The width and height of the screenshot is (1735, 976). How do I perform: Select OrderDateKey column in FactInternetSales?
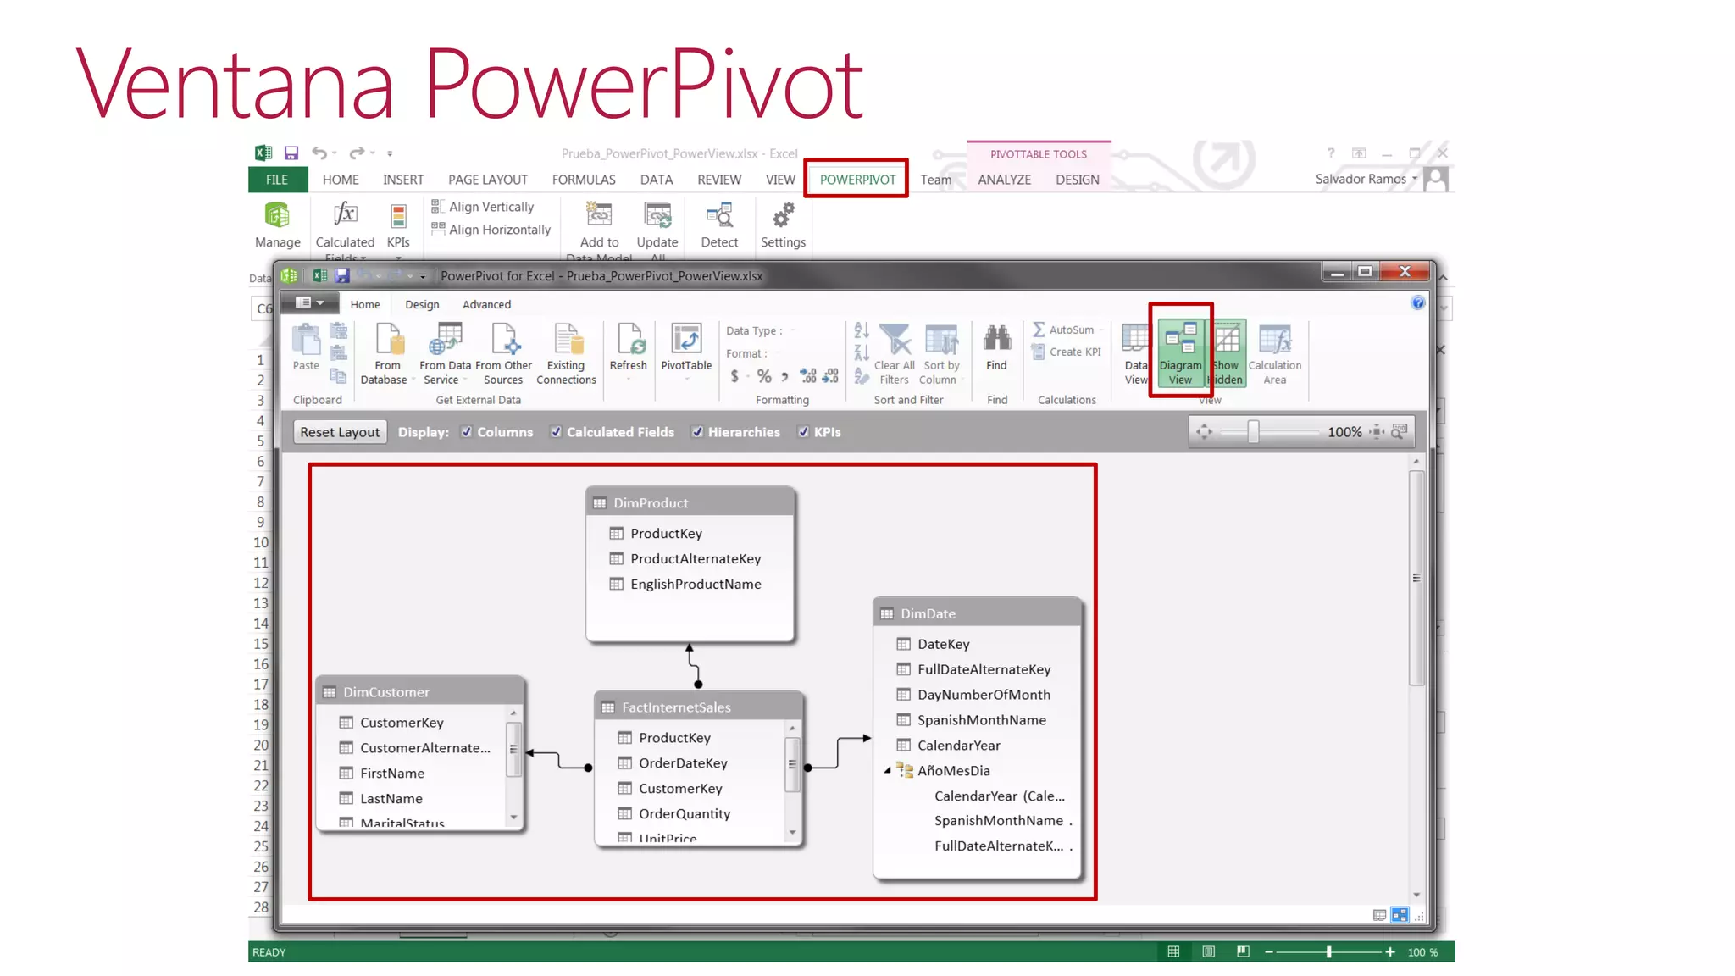(683, 763)
